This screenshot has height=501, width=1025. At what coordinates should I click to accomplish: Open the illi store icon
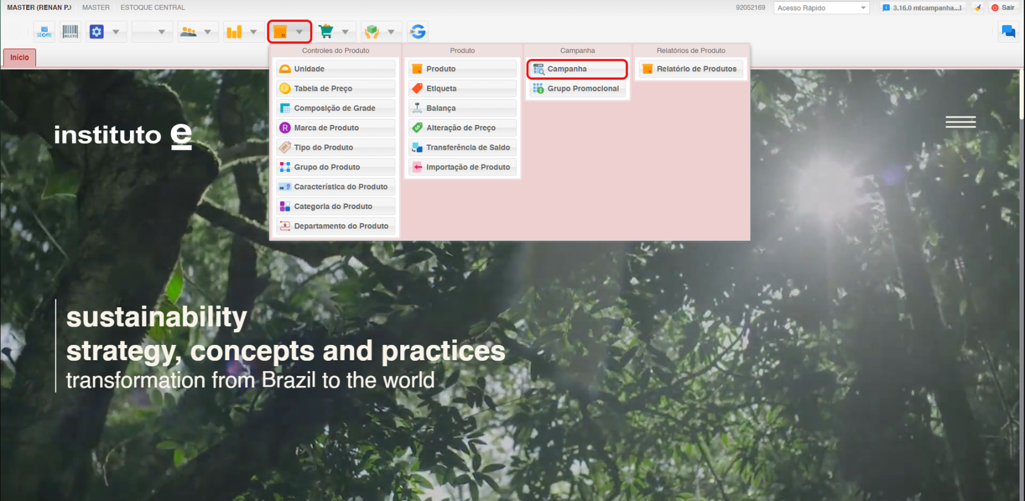(44, 32)
